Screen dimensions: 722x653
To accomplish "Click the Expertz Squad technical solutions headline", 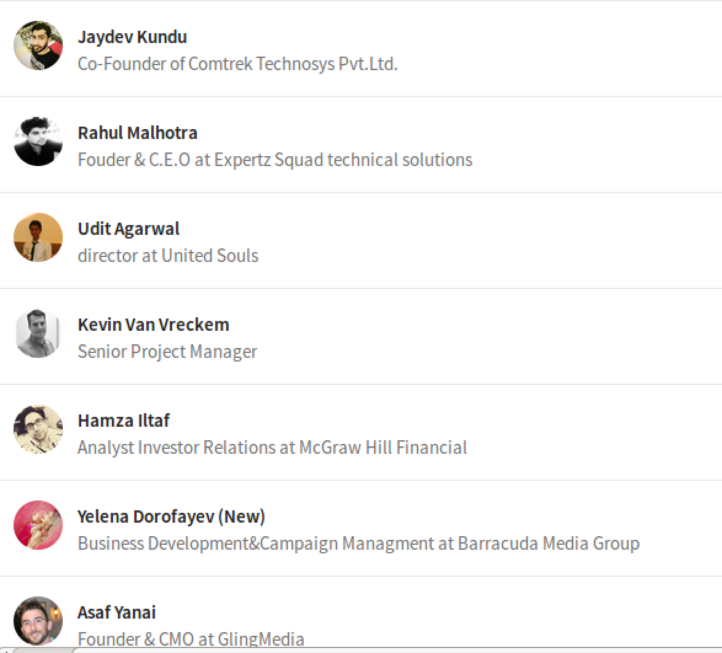I will 275,160.
